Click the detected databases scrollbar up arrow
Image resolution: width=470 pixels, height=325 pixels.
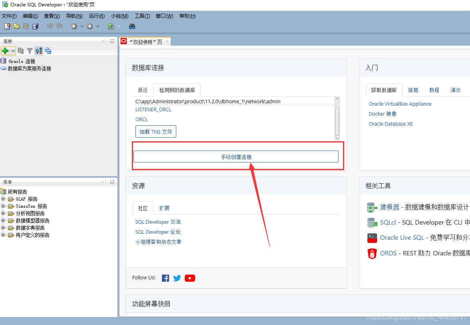(x=337, y=98)
